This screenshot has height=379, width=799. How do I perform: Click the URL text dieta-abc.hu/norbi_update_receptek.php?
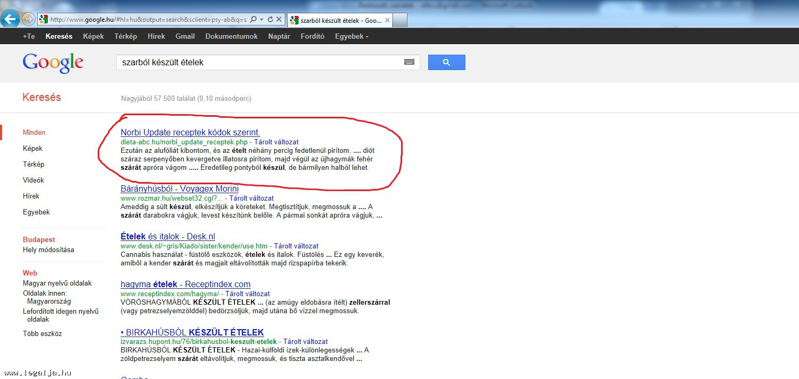click(184, 142)
